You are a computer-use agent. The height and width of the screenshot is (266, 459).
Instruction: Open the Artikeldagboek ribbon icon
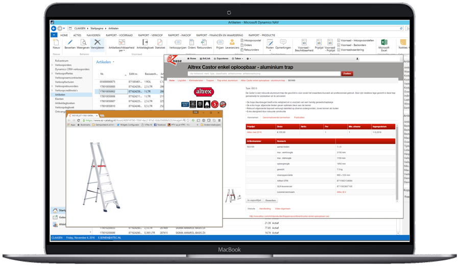[x=145, y=43]
